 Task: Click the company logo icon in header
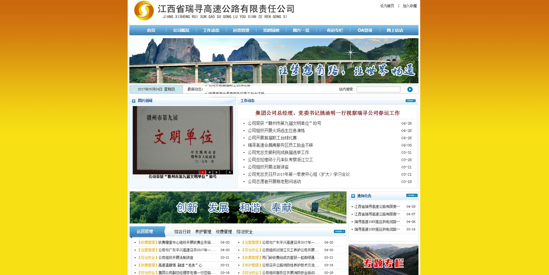(x=144, y=10)
